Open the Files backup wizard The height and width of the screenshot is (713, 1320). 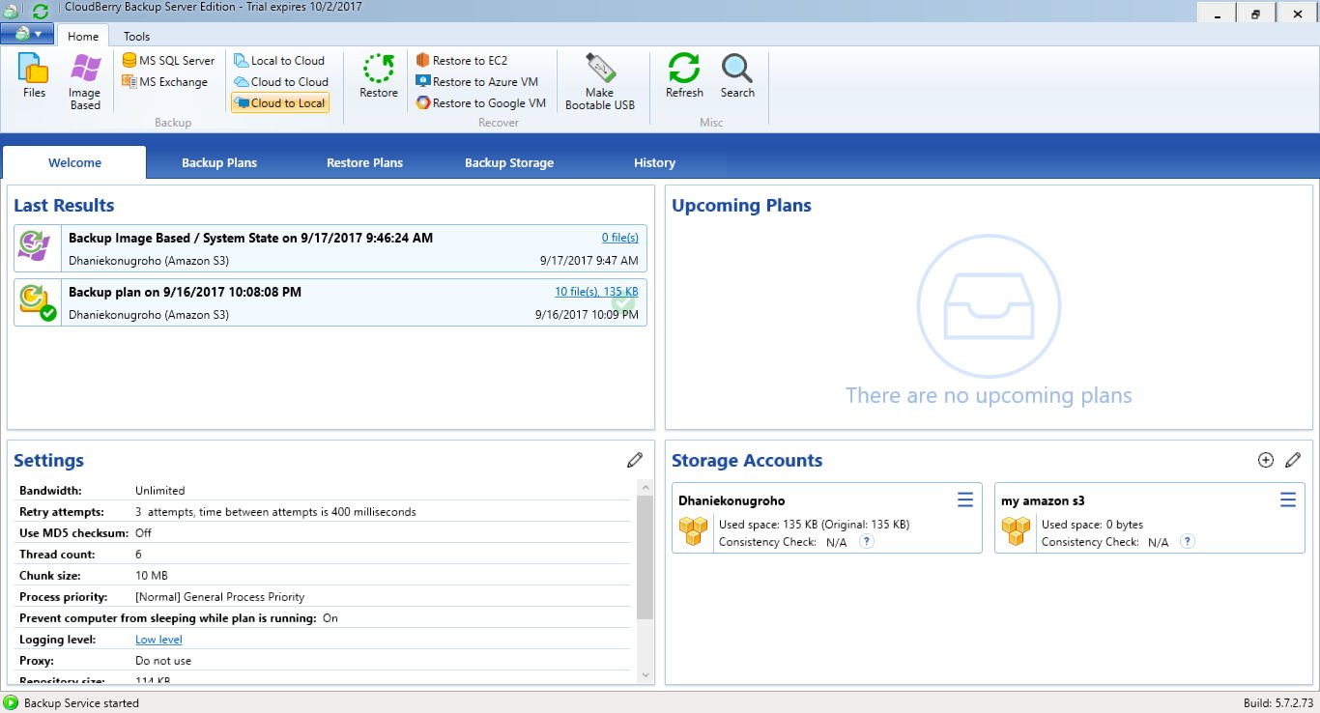(x=34, y=76)
